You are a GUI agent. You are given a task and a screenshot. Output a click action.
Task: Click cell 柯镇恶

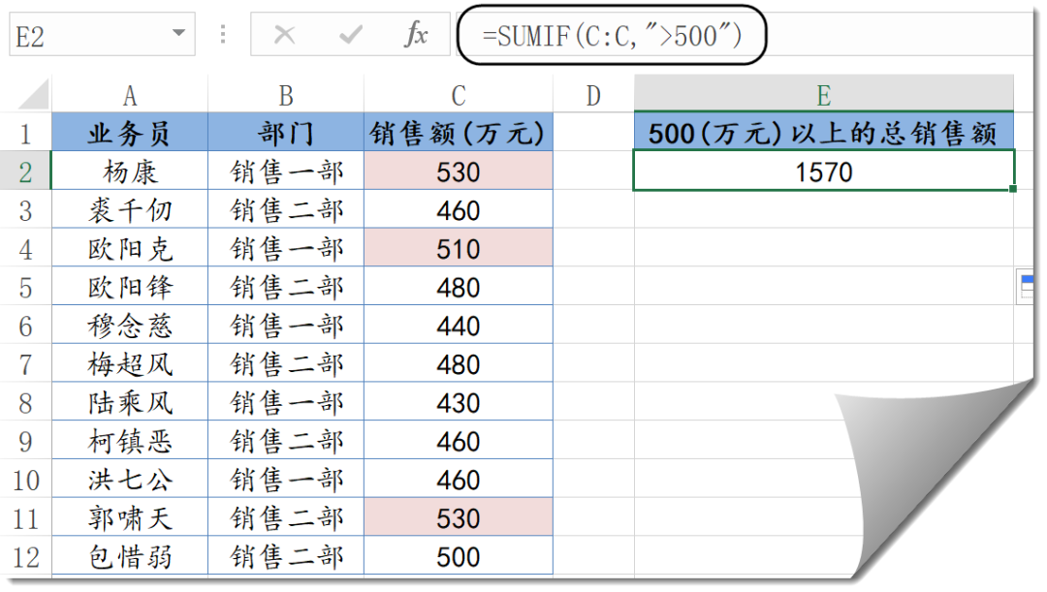[x=130, y=441]
